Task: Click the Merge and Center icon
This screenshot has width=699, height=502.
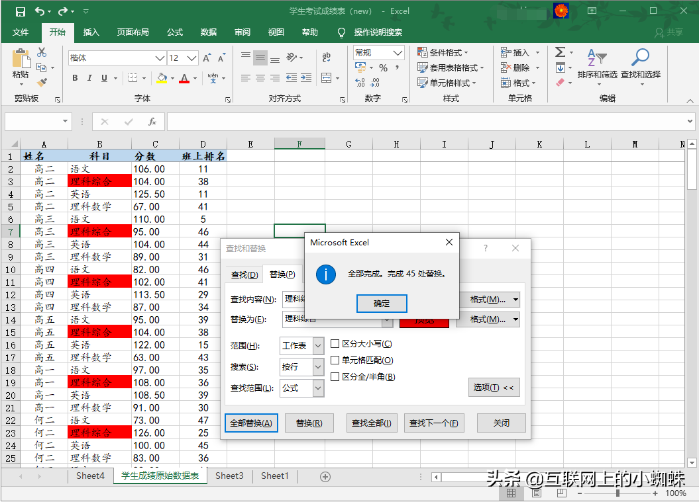Action: pos(327,78)
